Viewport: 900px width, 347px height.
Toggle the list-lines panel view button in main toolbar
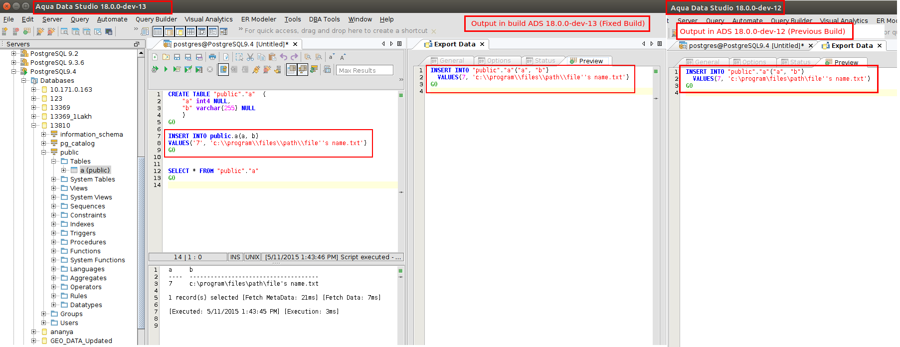pyautogui.click(x=213, y=31)
